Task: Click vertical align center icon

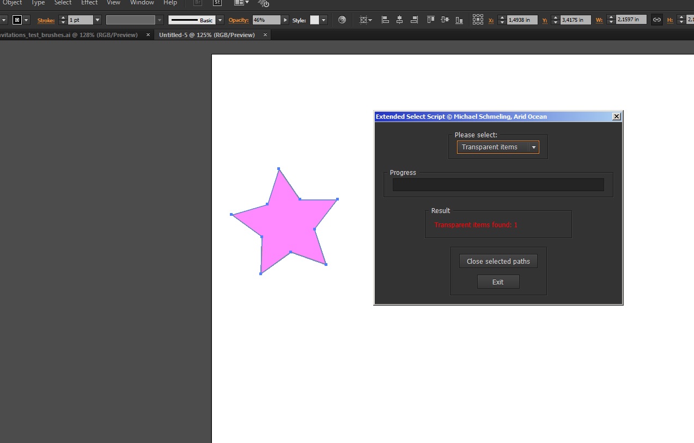Action: 445,20
